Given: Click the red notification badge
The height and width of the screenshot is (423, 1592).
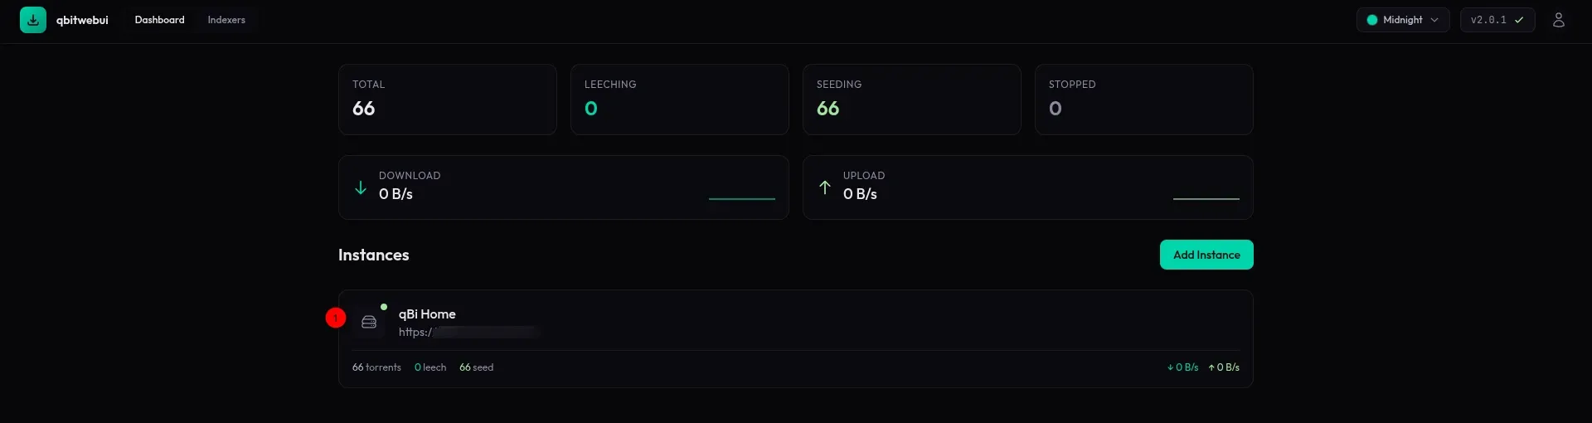Looking at the screenshot, I should [336, 318].
